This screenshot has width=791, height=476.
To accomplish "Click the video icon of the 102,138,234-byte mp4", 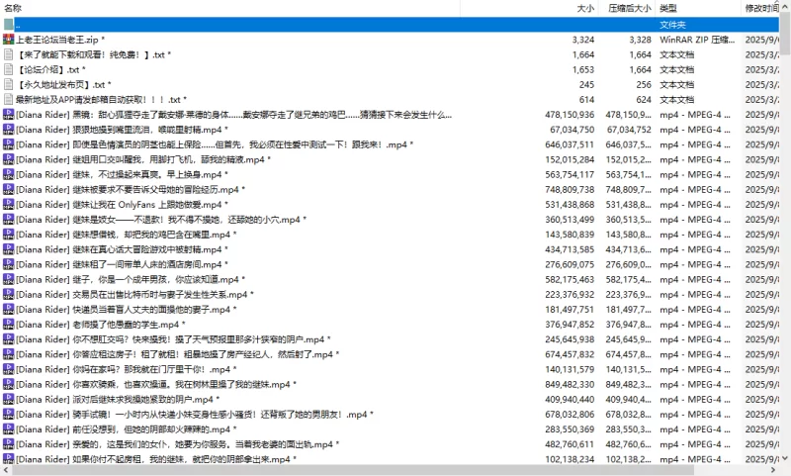I will tap(8, 459).
